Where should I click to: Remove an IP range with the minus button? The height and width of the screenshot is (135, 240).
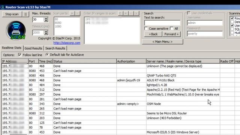(131, 13)
